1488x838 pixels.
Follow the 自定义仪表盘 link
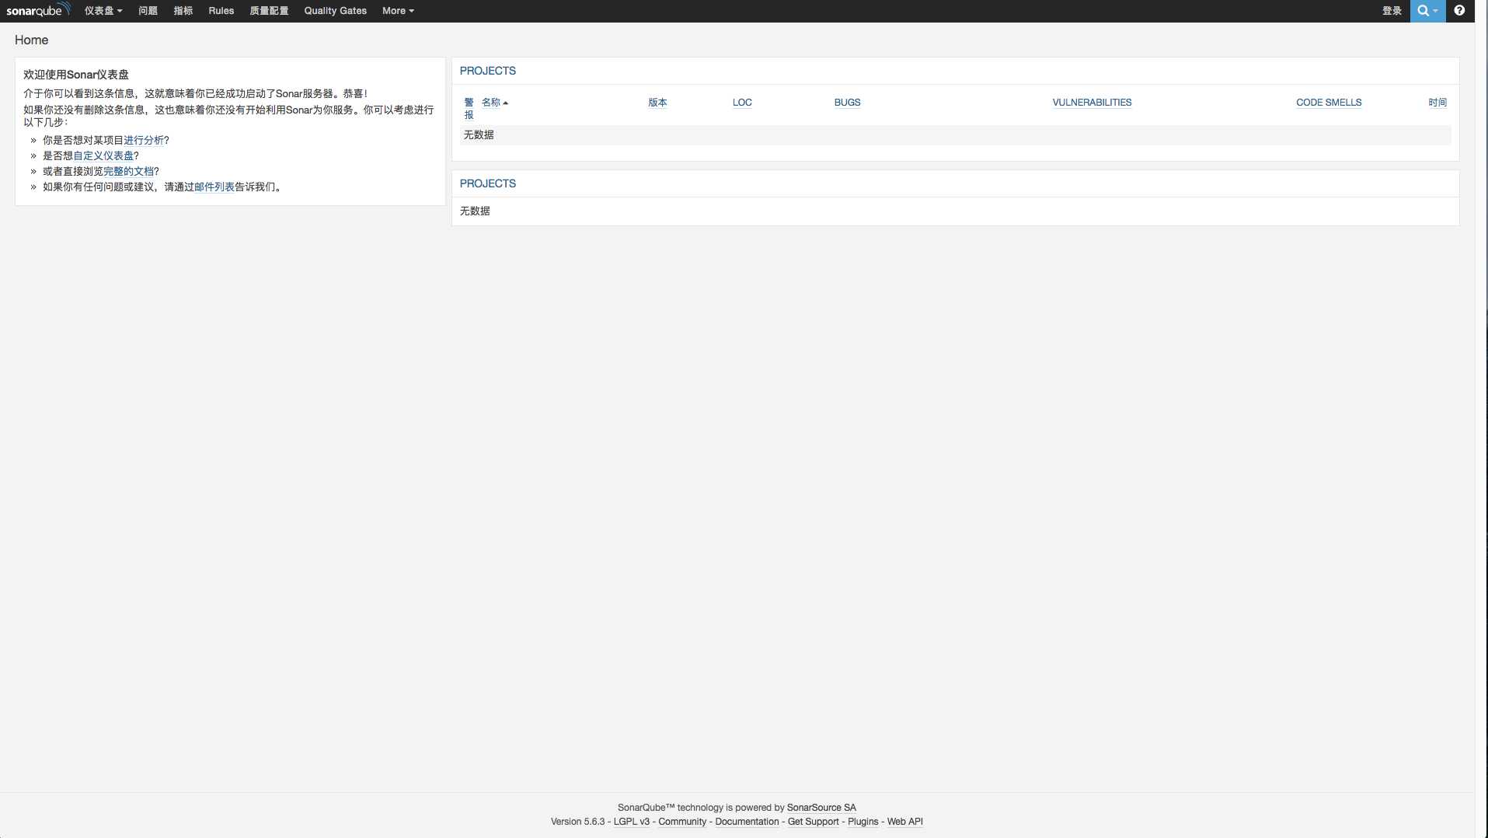(103, 155)
